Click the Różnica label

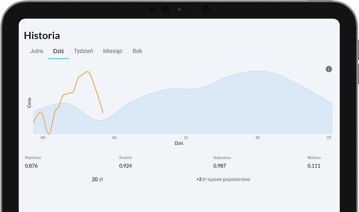pos(314,157)
